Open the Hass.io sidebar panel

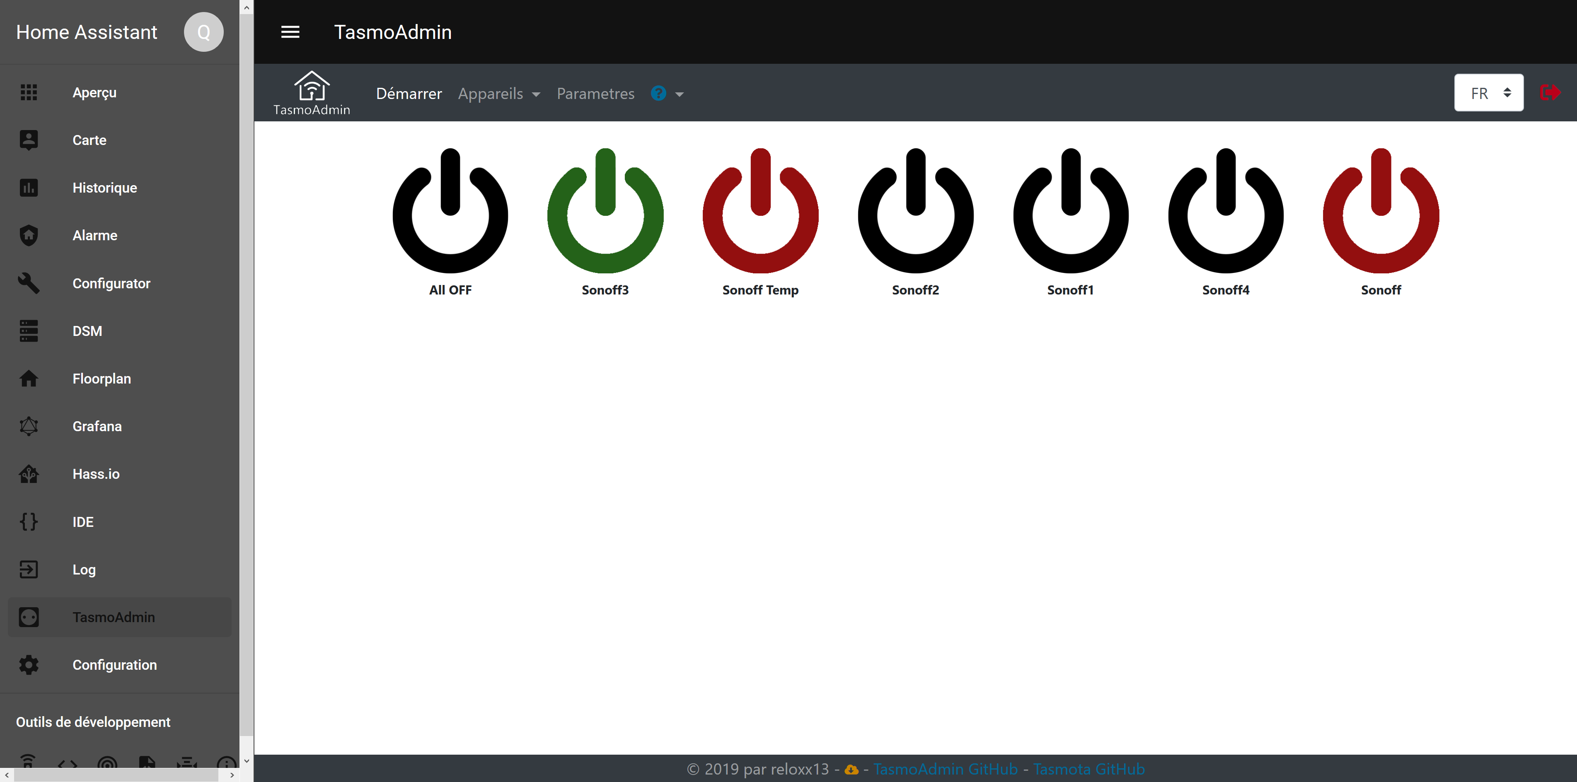(x=95, y=474)
